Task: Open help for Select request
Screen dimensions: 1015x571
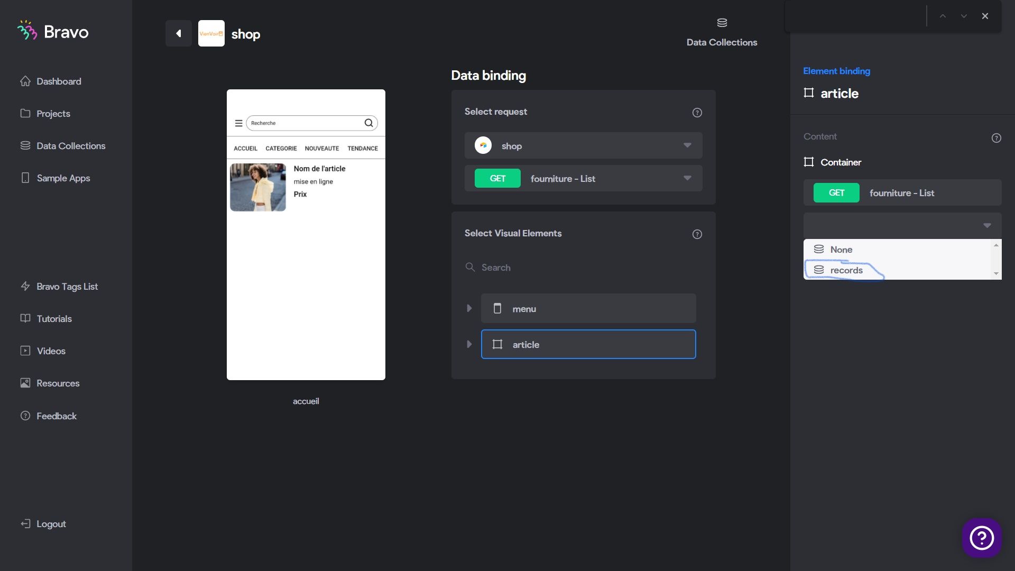Action: point(697,113)
